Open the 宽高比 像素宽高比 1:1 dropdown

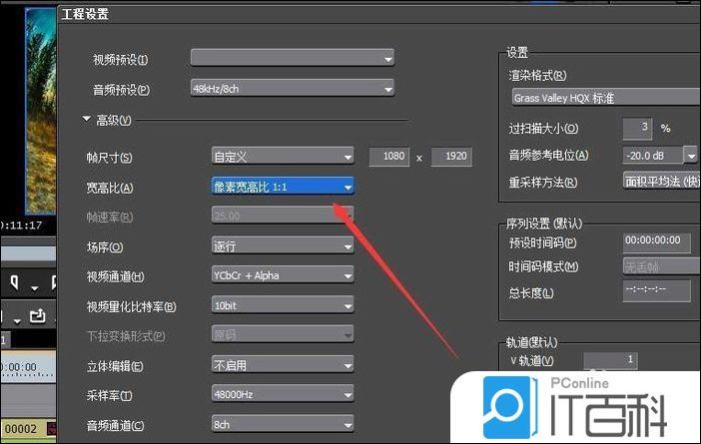tap(283, 187)
